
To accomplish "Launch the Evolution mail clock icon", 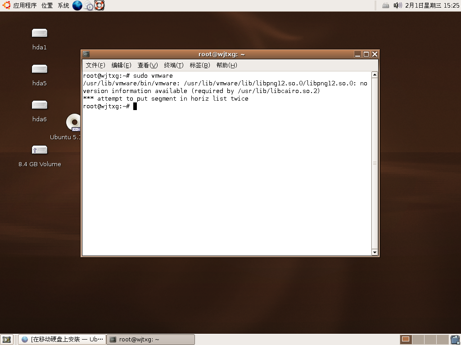I will (88, 5).
